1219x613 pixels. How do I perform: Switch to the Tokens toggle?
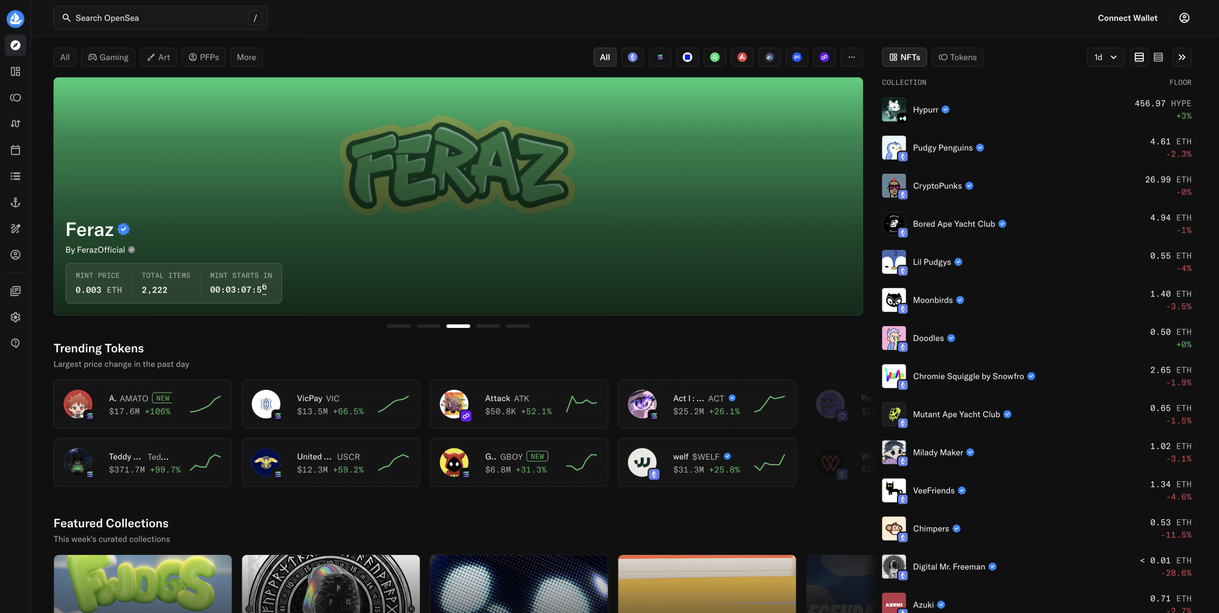click(x=957, y=57)
